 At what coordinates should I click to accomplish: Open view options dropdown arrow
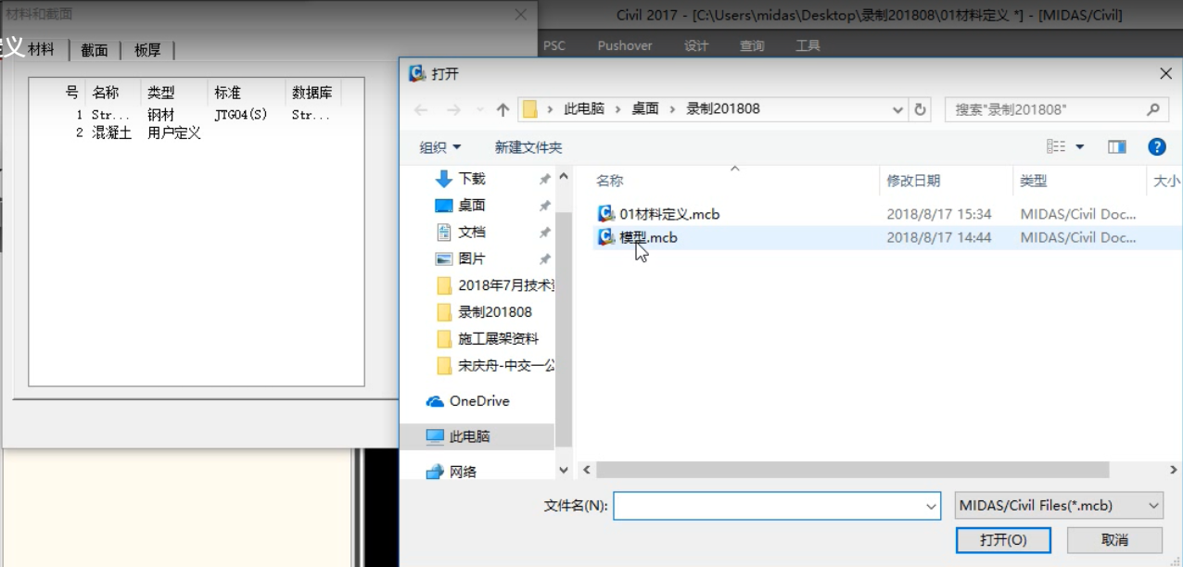[x=1080, y=147]
